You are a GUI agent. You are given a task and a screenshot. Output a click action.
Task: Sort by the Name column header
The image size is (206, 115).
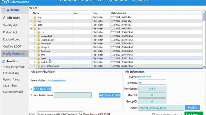click(36, 13)
